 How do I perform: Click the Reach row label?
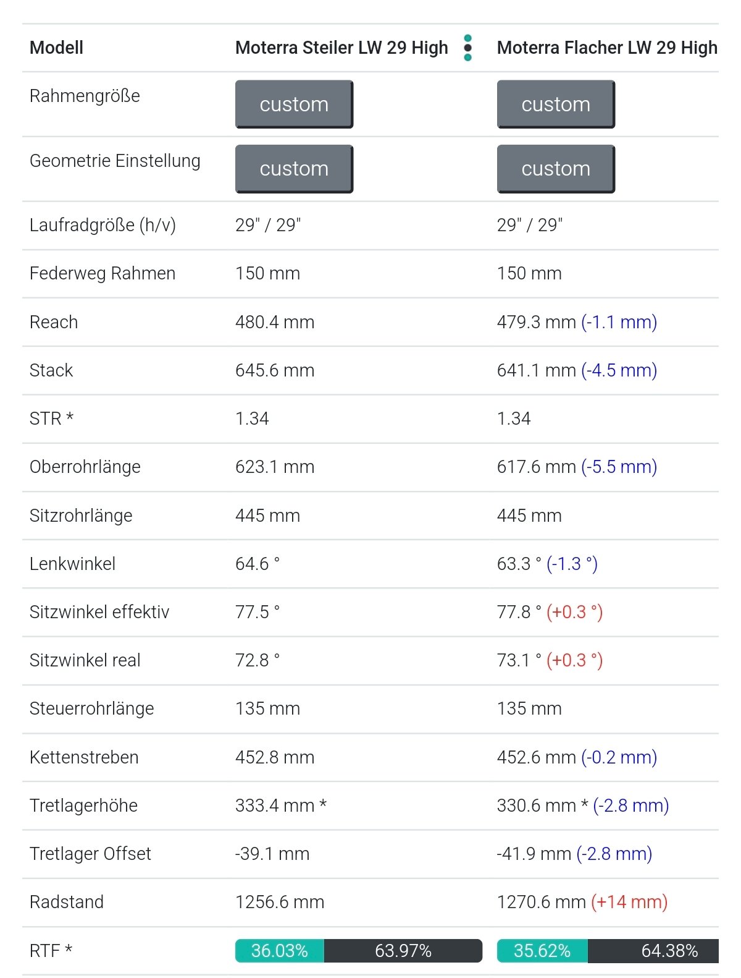[x=54, y=322]
